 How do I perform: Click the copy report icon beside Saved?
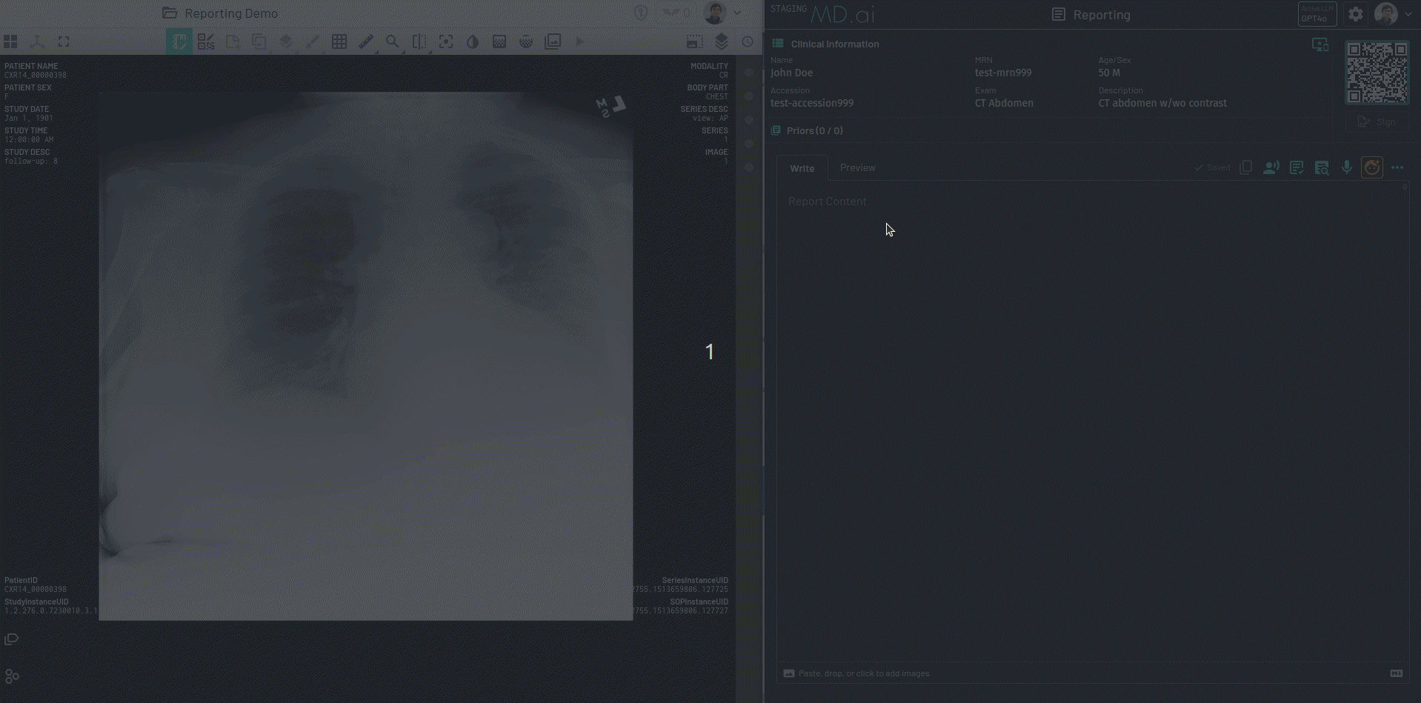point(1245,168)
